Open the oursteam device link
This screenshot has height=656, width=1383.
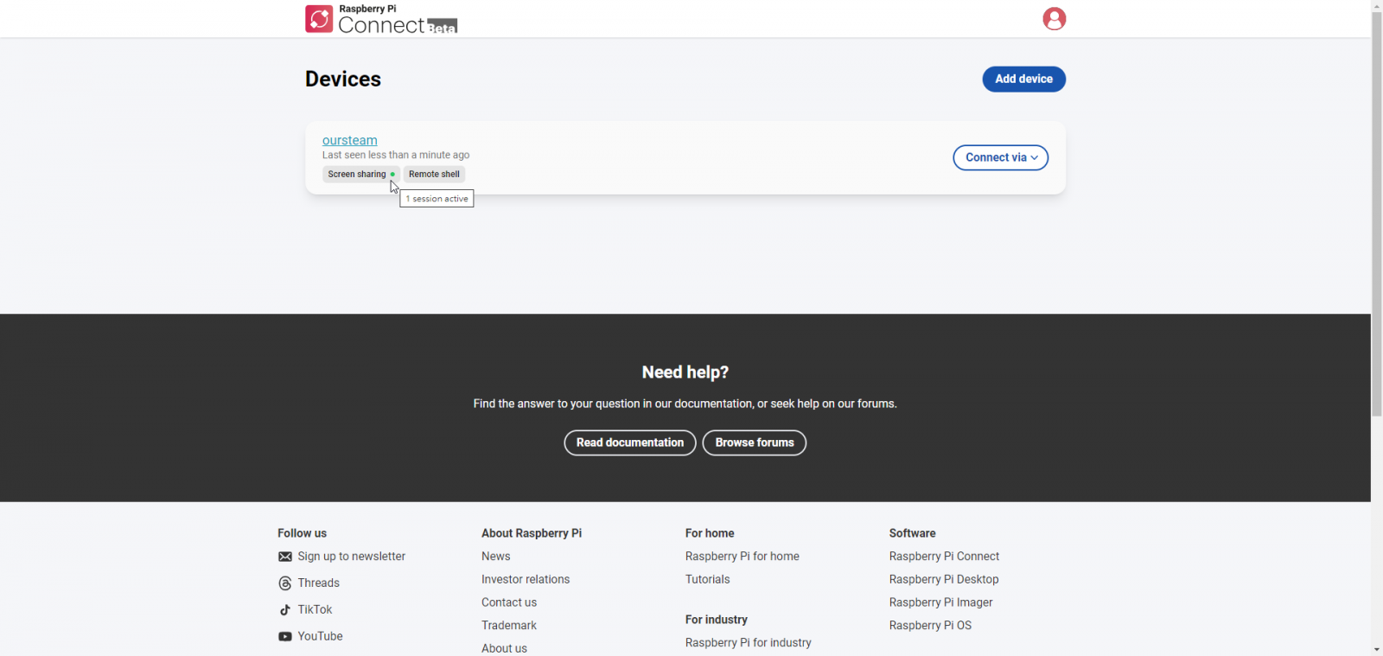pyautogui.click(x=350, y=140)
